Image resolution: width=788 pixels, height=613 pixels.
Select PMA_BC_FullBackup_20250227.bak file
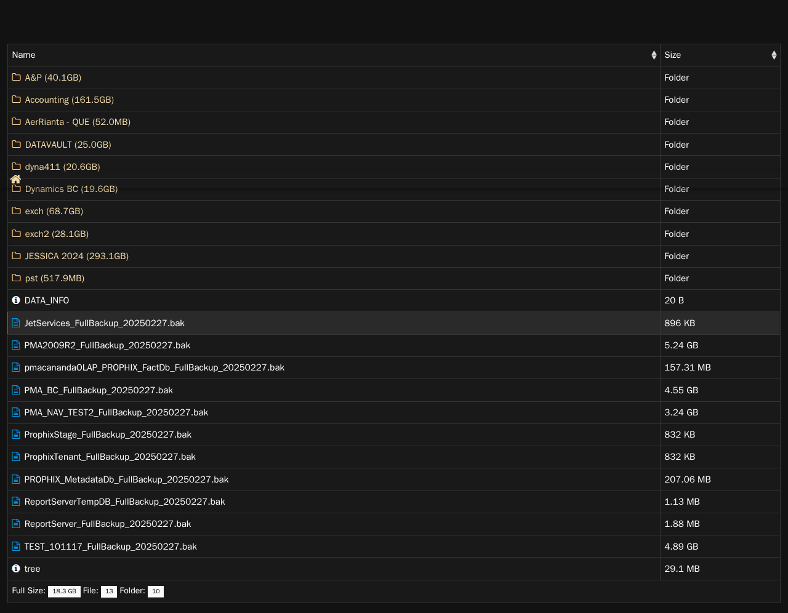98,390
